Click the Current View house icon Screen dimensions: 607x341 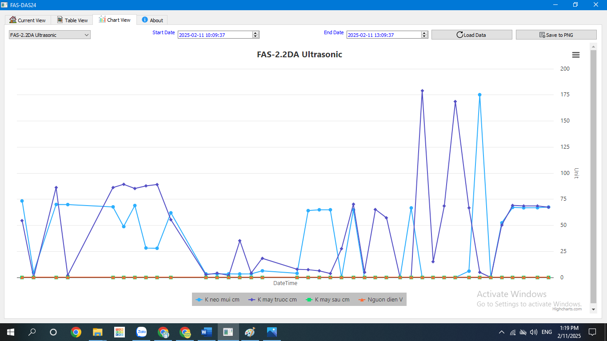13,20
